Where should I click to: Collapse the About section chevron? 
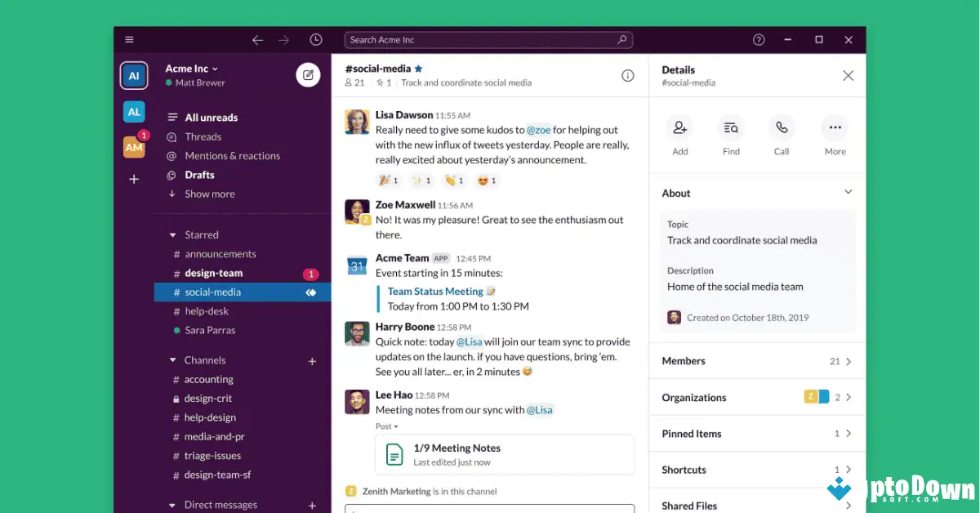[x=846, y=190]
